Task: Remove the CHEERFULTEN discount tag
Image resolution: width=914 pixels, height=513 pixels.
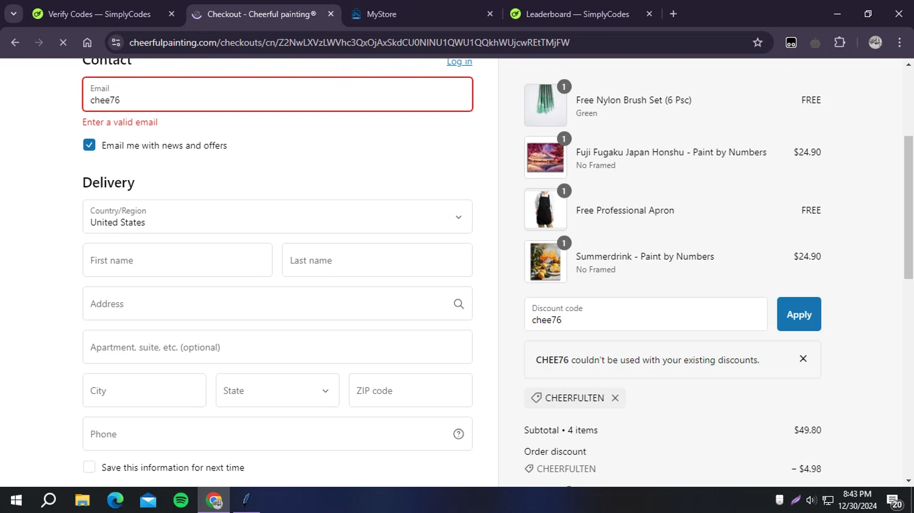Action: [615, 398]
